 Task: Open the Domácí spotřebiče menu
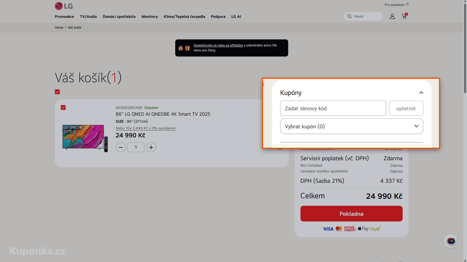(x=119, y=17)
